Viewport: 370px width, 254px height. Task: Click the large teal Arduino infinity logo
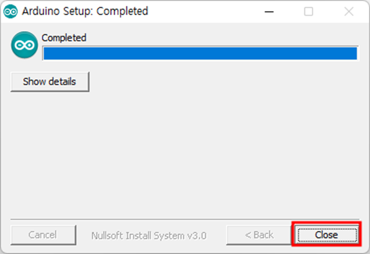click(x=24, y=45)
